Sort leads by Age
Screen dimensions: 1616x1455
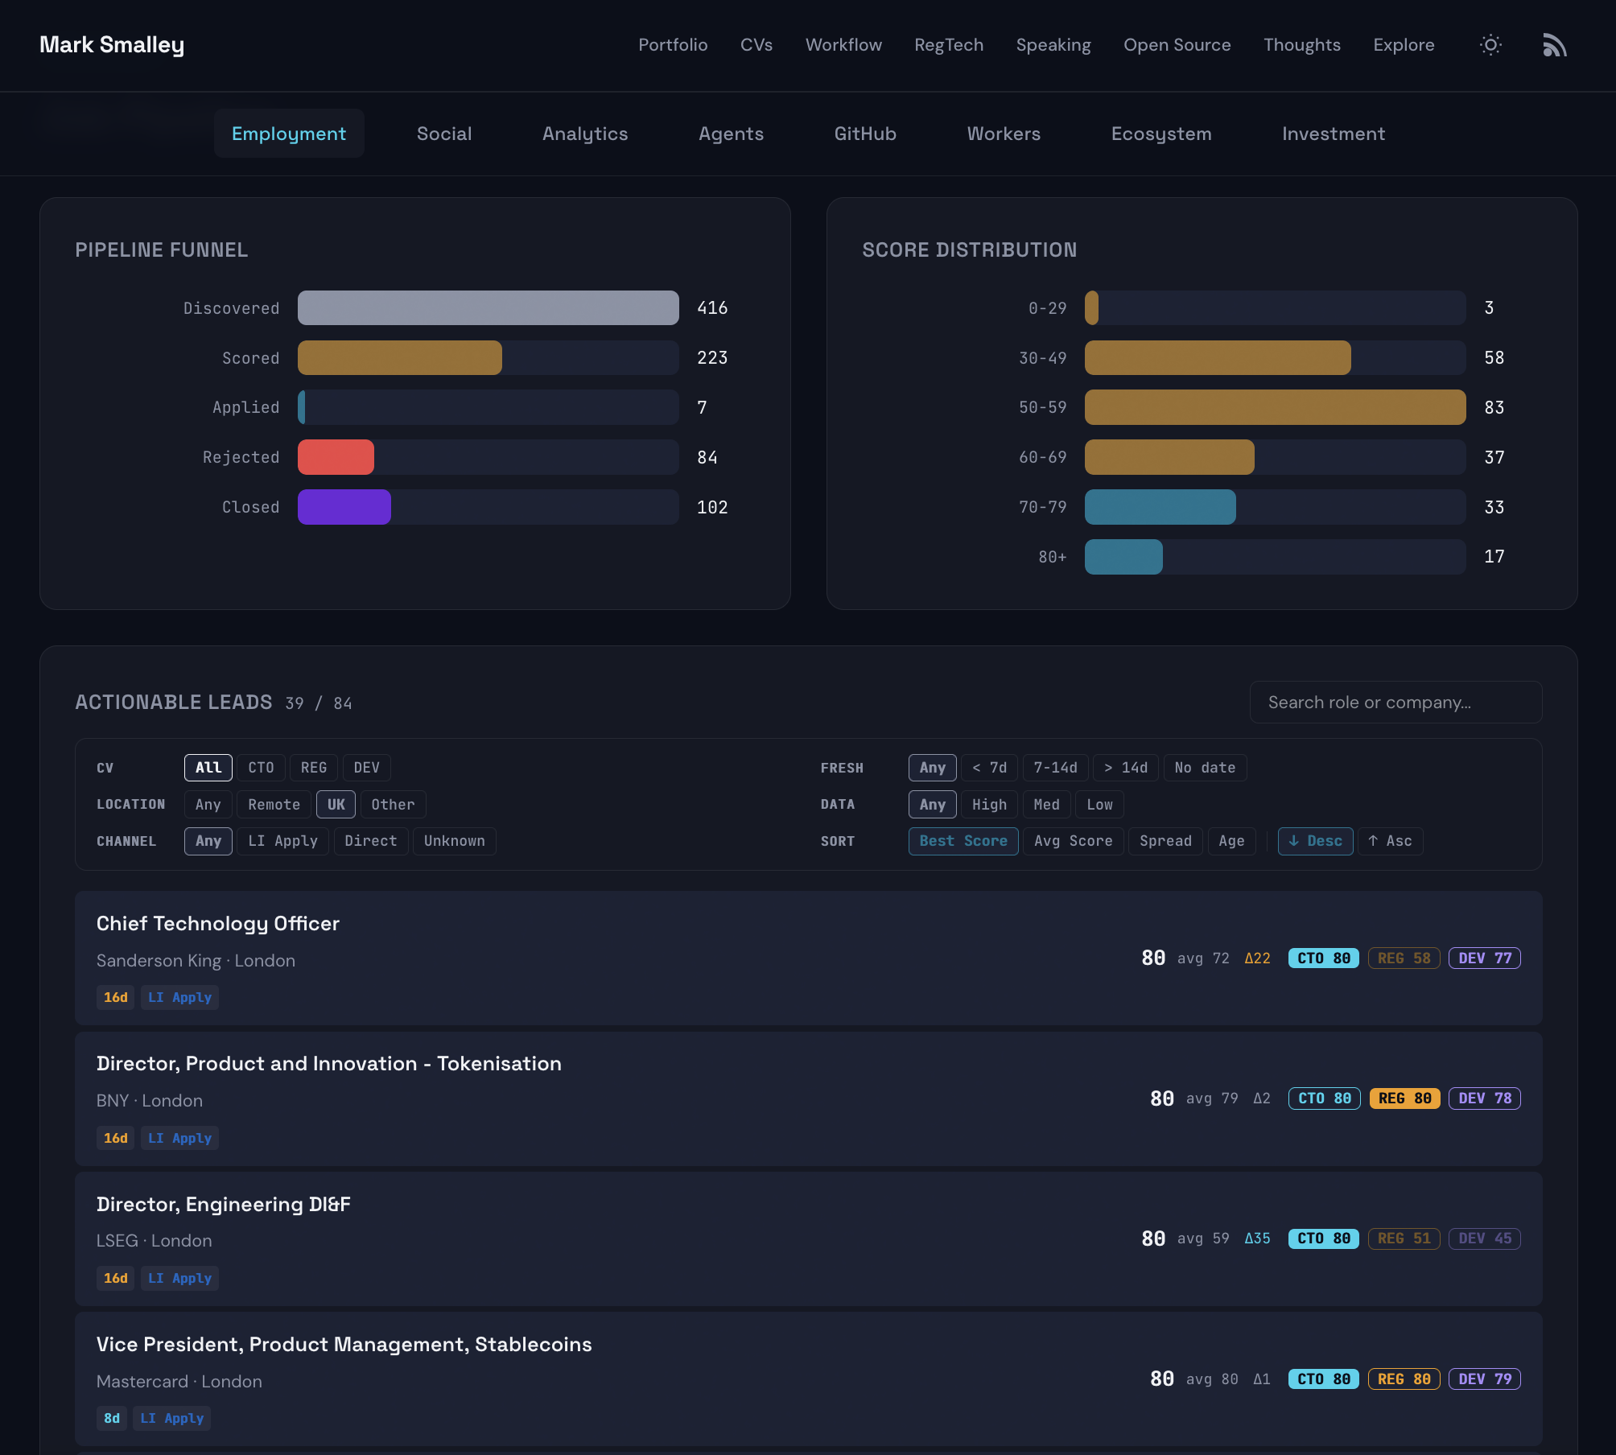(1232, 841)
